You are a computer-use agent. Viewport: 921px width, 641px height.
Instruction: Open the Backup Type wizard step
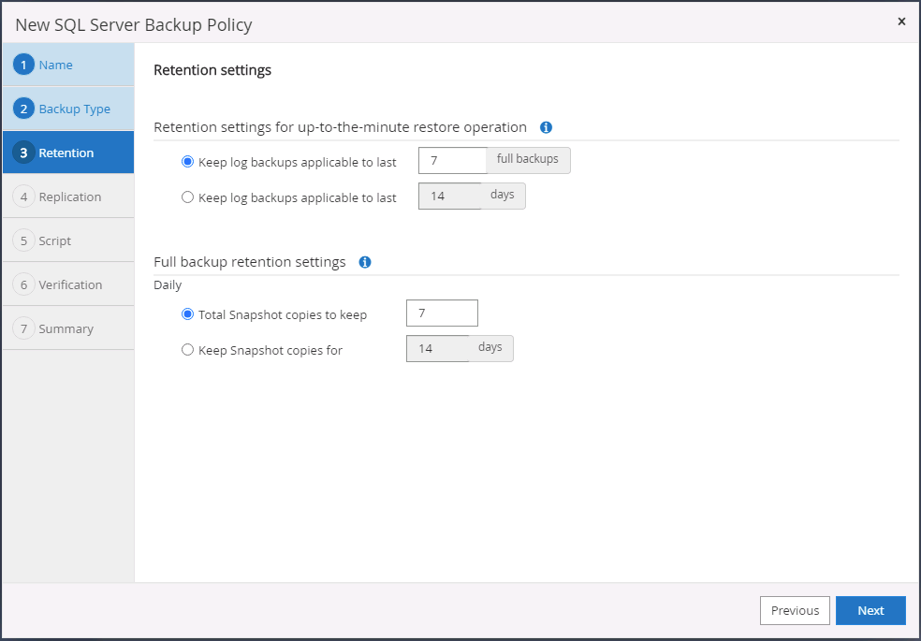point(75,109)
